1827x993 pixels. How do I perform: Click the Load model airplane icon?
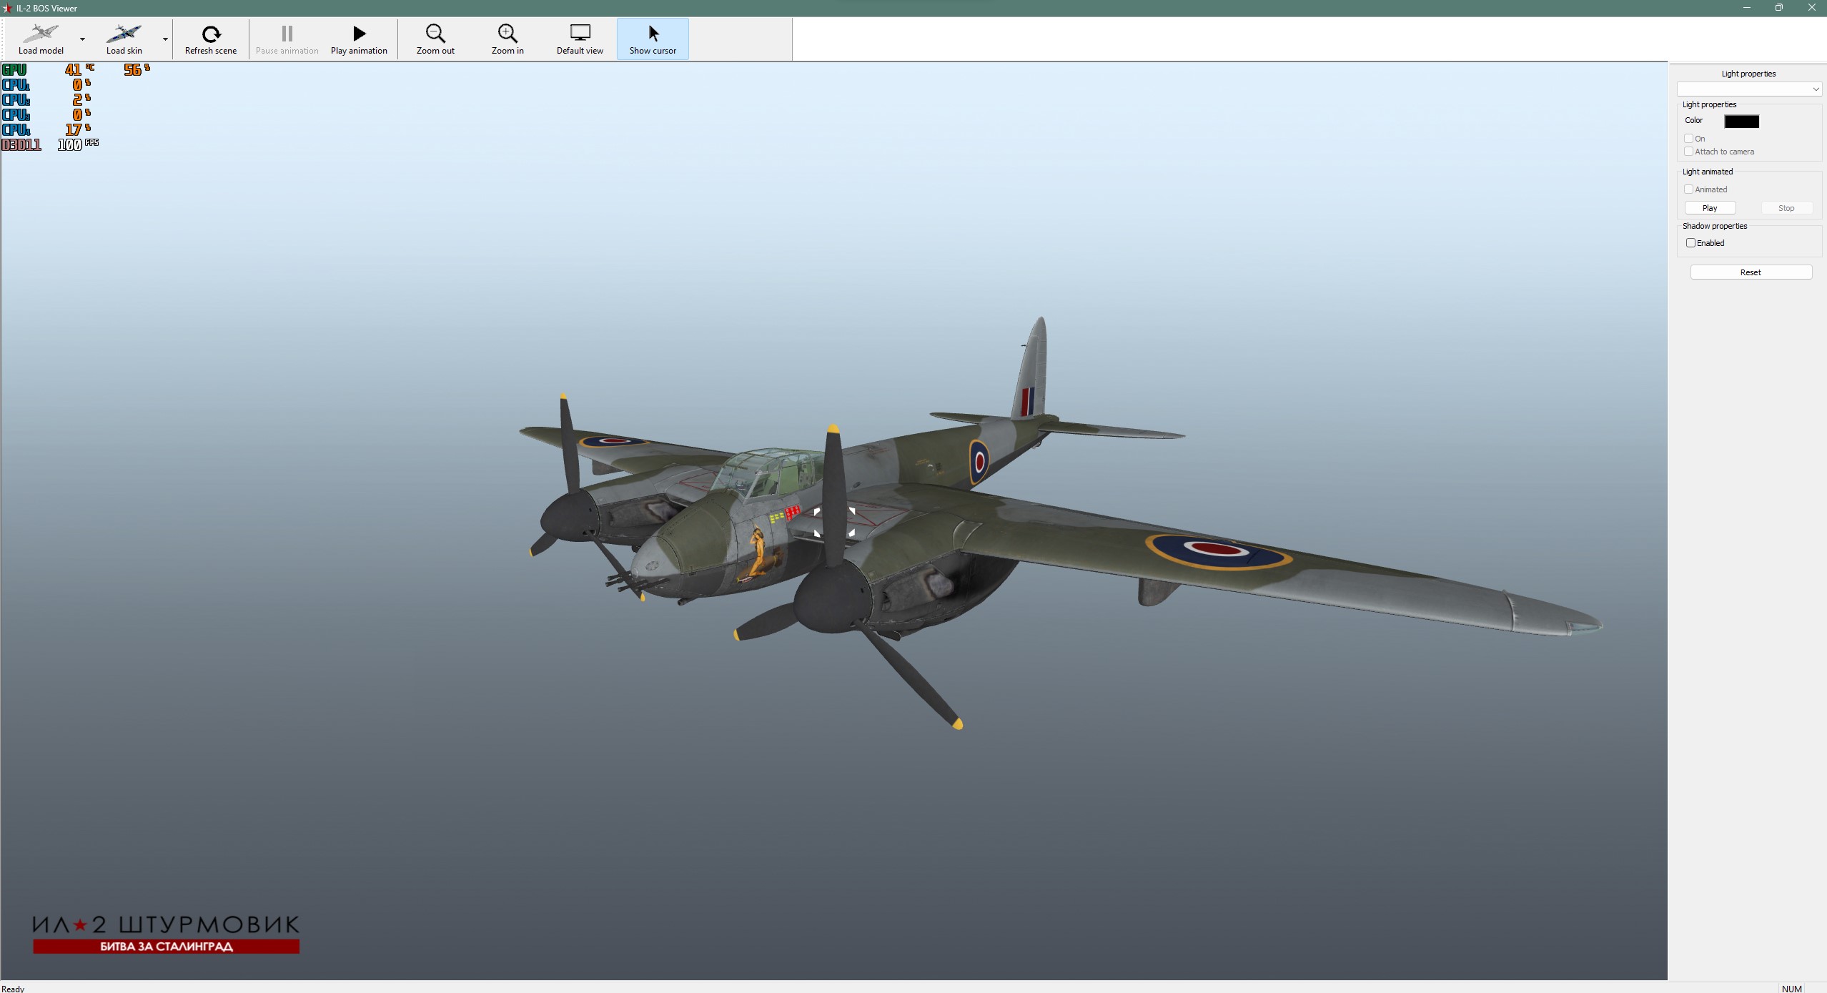41,33
